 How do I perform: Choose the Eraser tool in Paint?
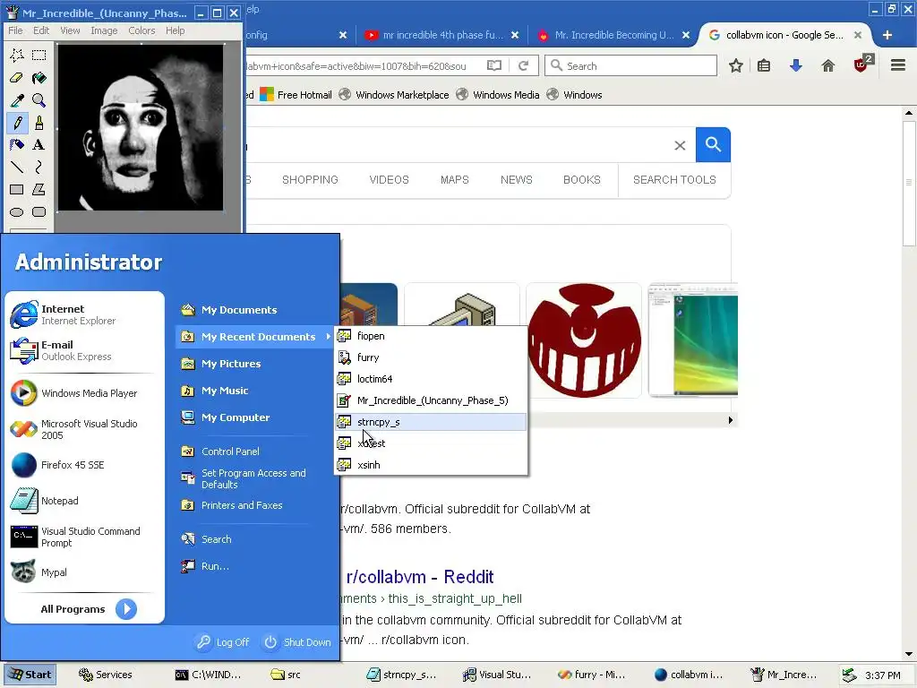(x=17, y=78)
